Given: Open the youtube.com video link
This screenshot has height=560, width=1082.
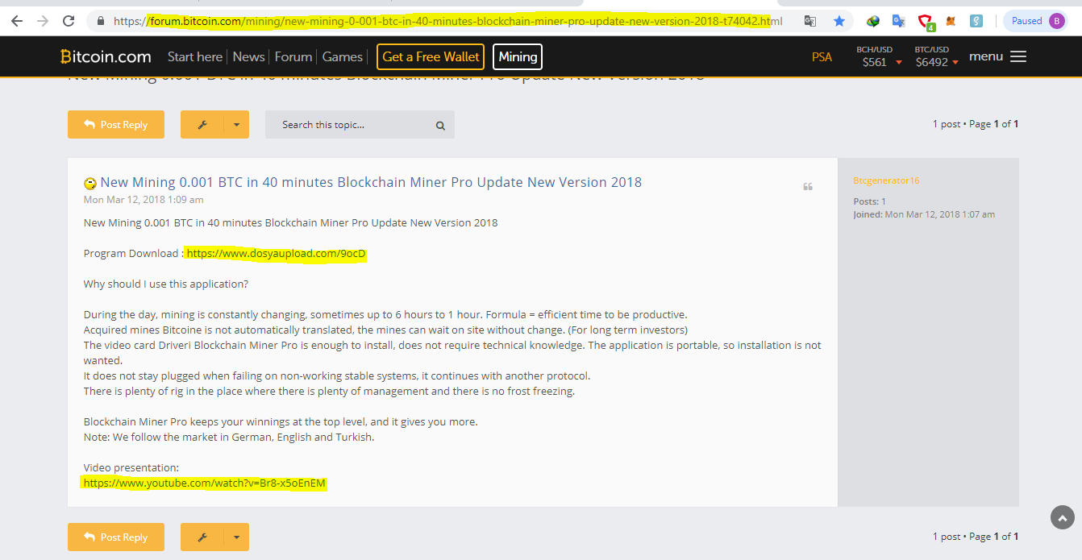Looking at the screenshot, I should pos(205,483).
